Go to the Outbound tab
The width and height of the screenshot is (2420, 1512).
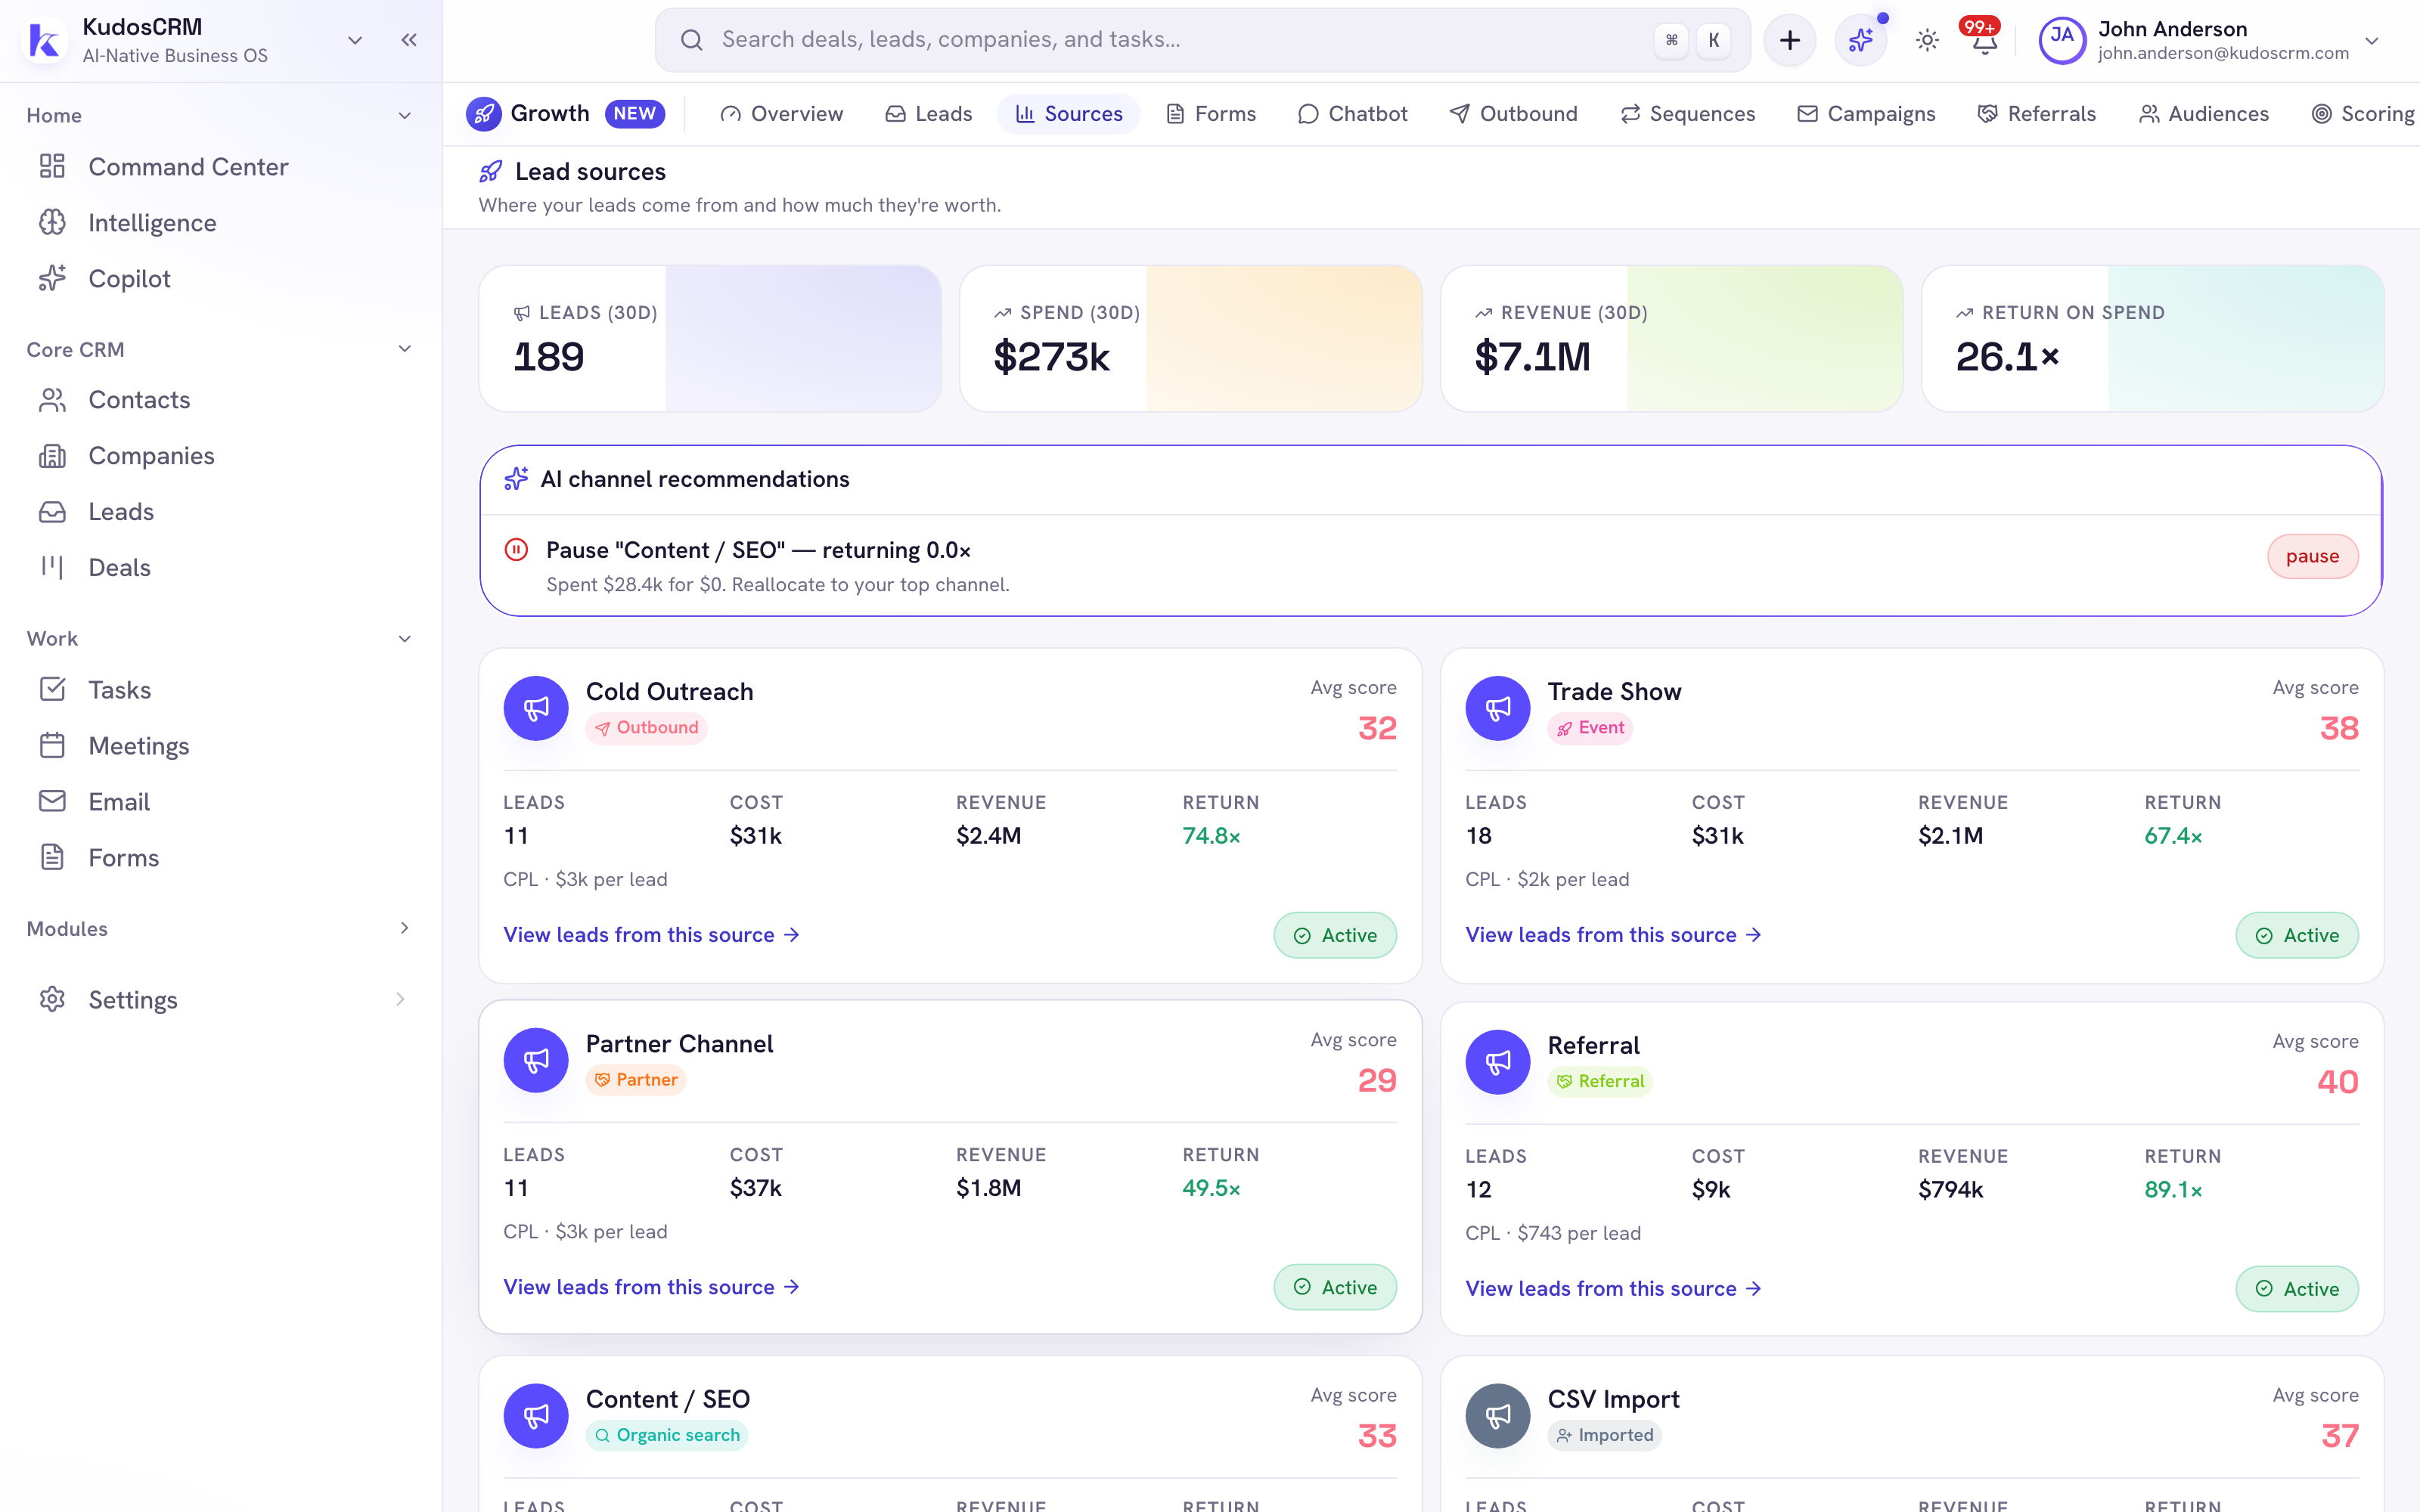[1514, 114]
